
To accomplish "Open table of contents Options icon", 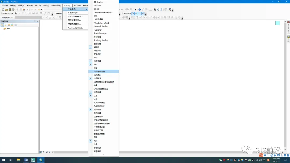I will [x=16, y=25].
